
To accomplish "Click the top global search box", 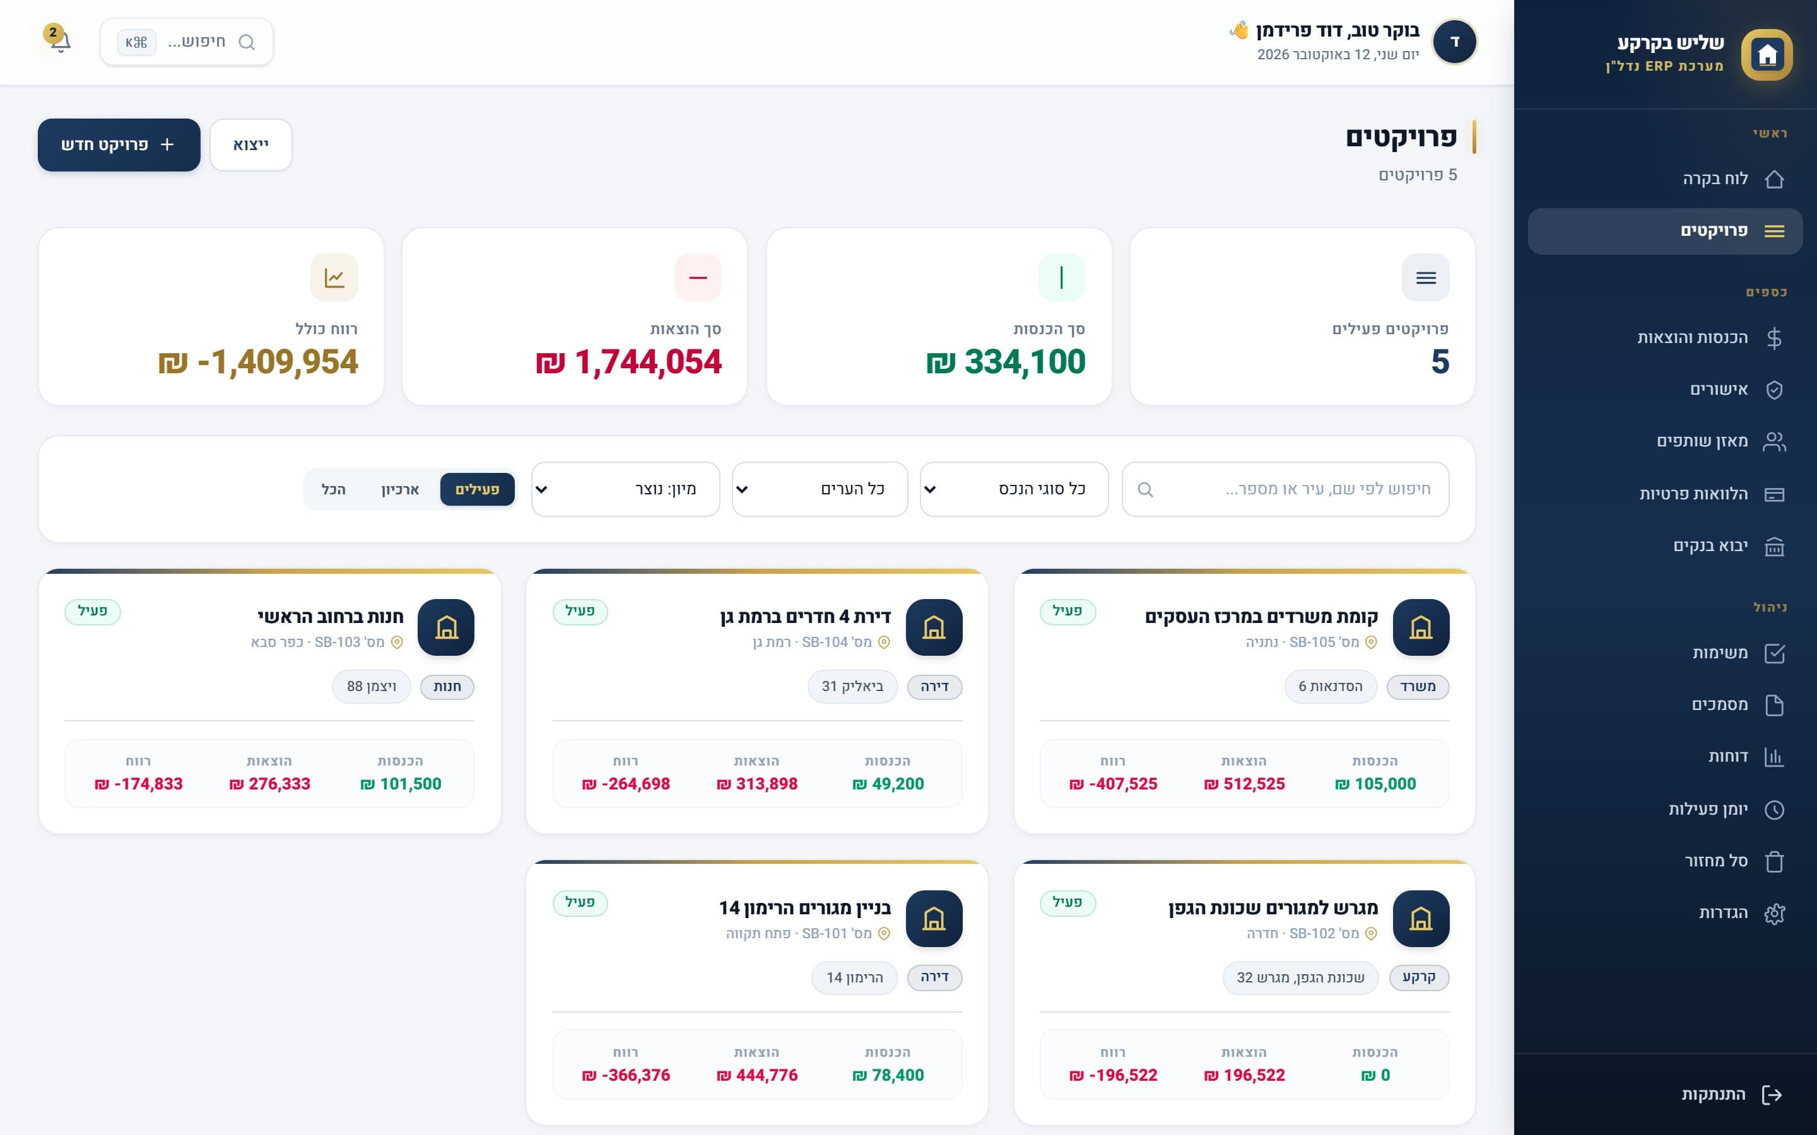I will [x=187, y=42].
